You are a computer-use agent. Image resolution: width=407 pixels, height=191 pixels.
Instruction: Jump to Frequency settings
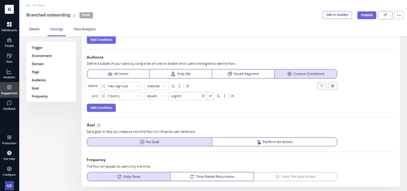click(x=40, y=96)
